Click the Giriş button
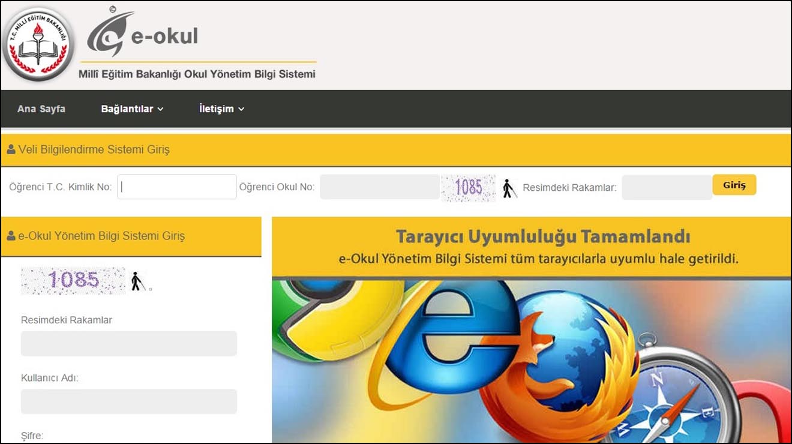Screen dimensions: 792x444 [x=734, y=185]
